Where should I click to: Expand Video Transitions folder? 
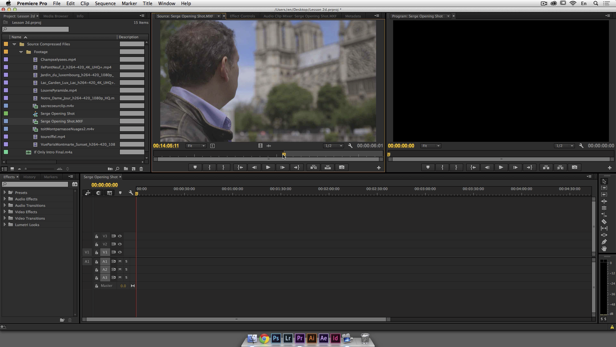tap(4, 218)
